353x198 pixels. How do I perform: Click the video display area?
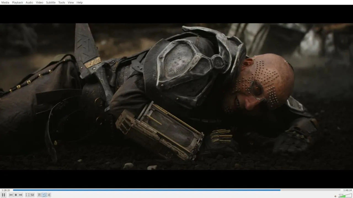pyautogui.click(x=176, y=97)
